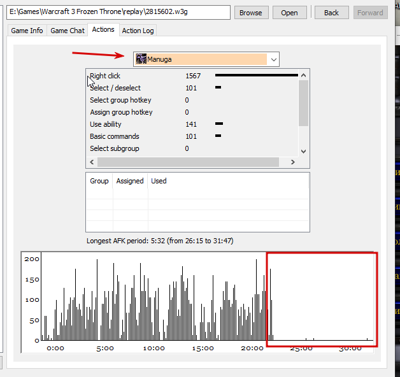Click the 1567 right click count
Screen dimensions: 400x377
pos(193,76)
